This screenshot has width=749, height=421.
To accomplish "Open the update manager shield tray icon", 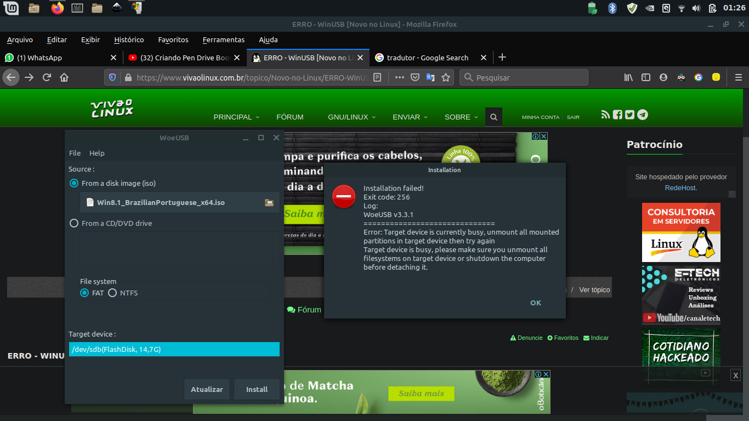I will pos(632,8).
